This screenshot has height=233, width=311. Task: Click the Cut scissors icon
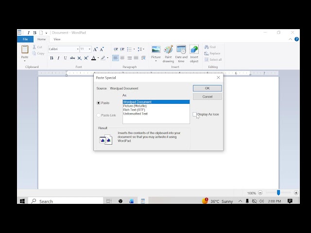35,47
